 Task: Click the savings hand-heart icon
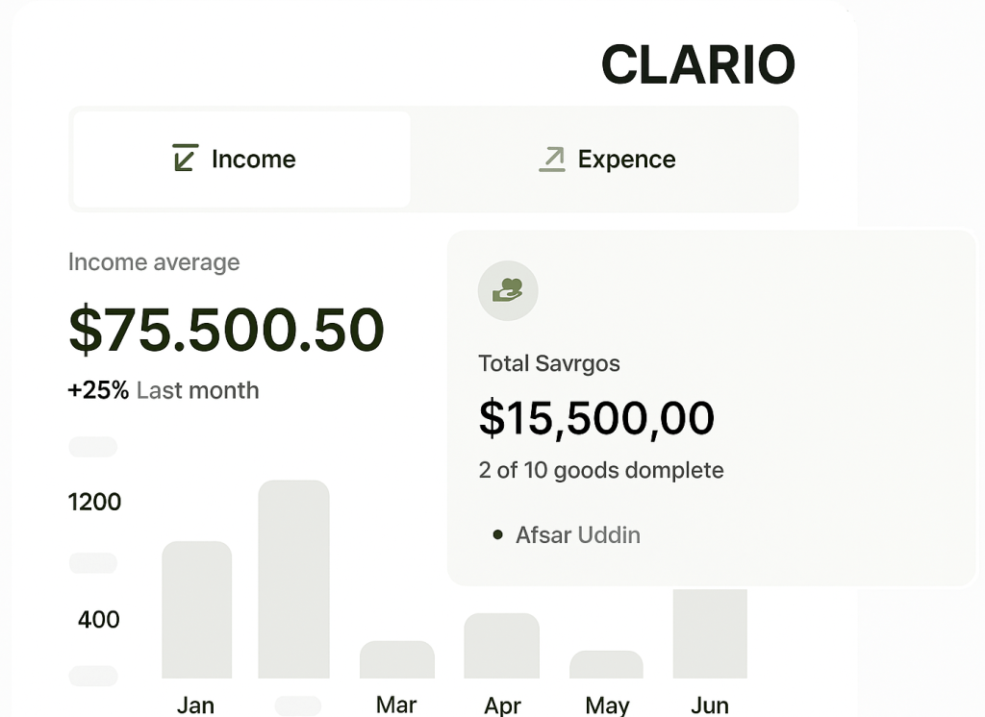coord(508,290)
